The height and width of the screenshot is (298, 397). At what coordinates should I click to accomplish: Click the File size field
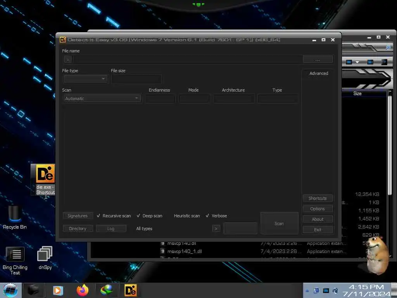(x=136, y=79)
